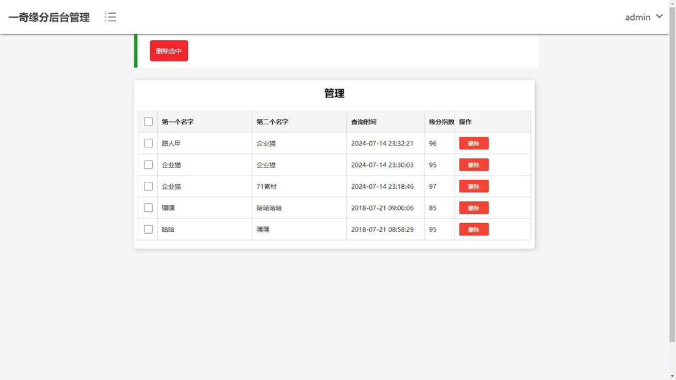Check the box beside 嘿嘿 row

[x=148, y=207]
